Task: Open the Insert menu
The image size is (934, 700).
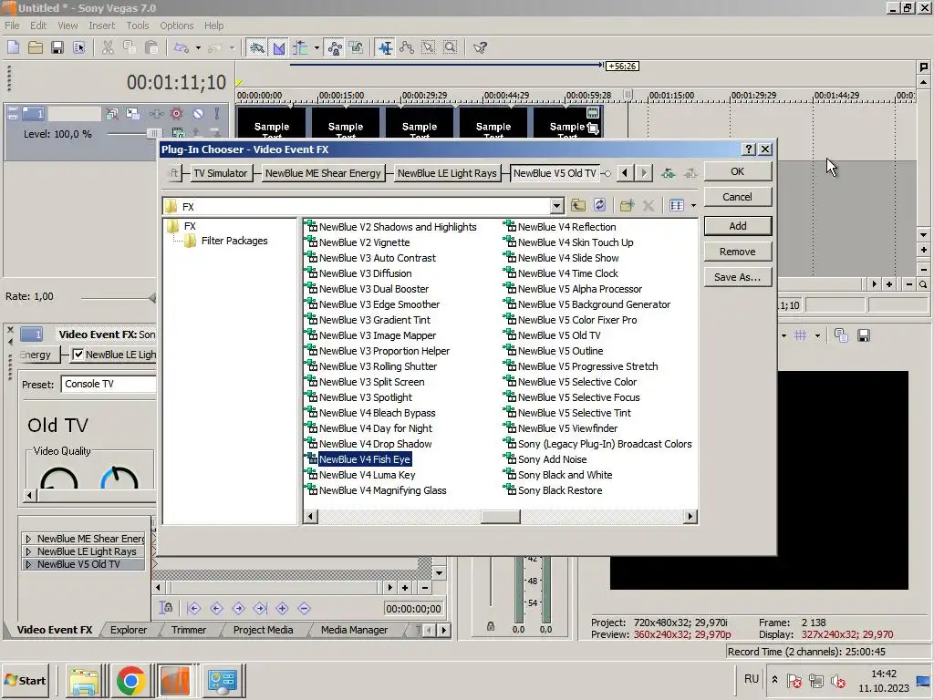Action: point(102,26)
